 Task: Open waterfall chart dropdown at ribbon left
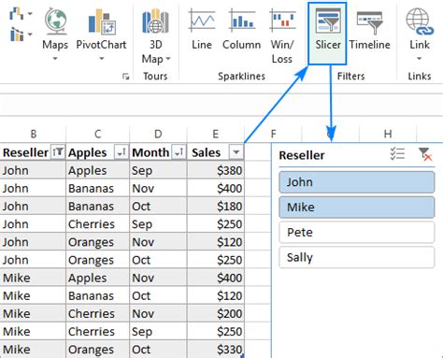(x=30, y=14)
